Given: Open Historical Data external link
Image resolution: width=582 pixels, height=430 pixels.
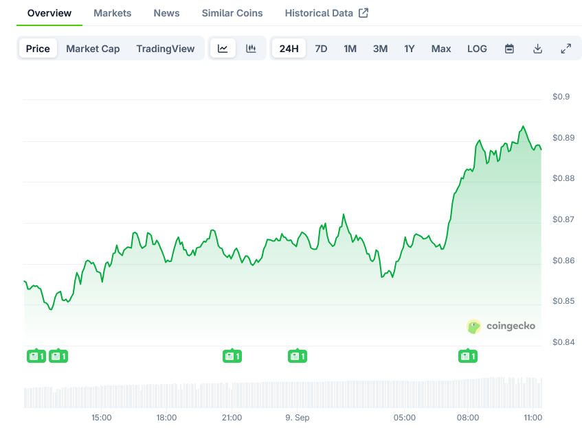Looking at the screenshot, I should coord(326,13).
